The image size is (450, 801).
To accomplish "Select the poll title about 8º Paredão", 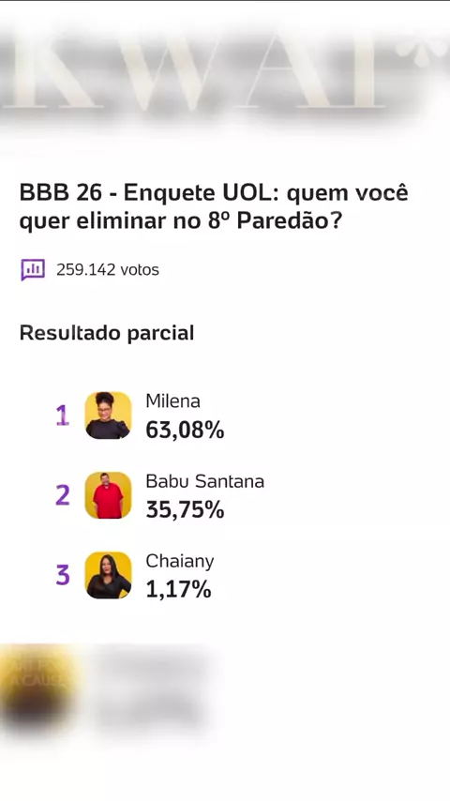I will [214, 208].
